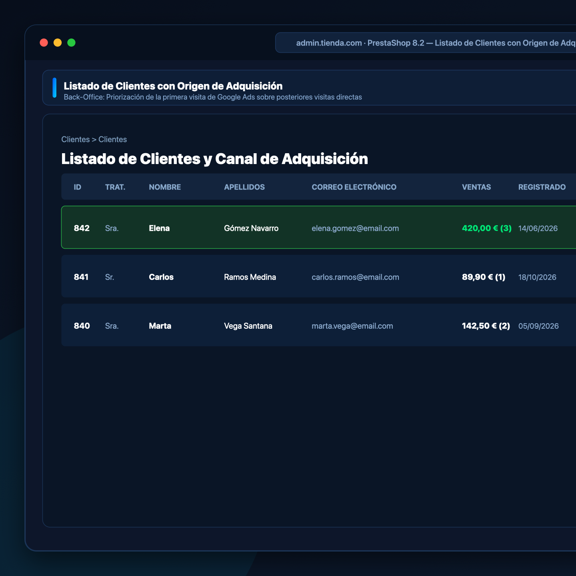The image size is (576, 576).
Task: Click the Sr. title in Carlos's row
Action: [110, 277]
